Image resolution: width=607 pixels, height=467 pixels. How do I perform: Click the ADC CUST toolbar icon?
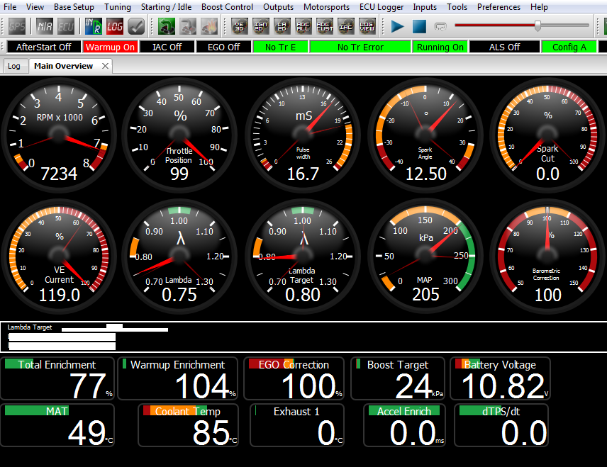pyautogui.click(x=325, y=27)
